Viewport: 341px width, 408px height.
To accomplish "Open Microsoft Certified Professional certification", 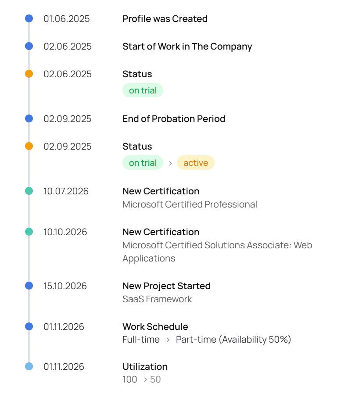I will (190, 204).
